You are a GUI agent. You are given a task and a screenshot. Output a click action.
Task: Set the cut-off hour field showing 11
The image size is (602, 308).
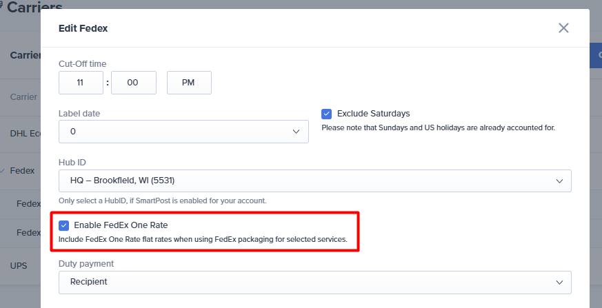point(81,83)
